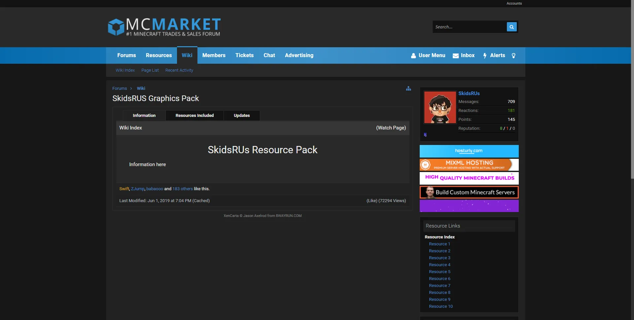
Task: Switch to the Resources Included tab
Action: pos(194,116)
